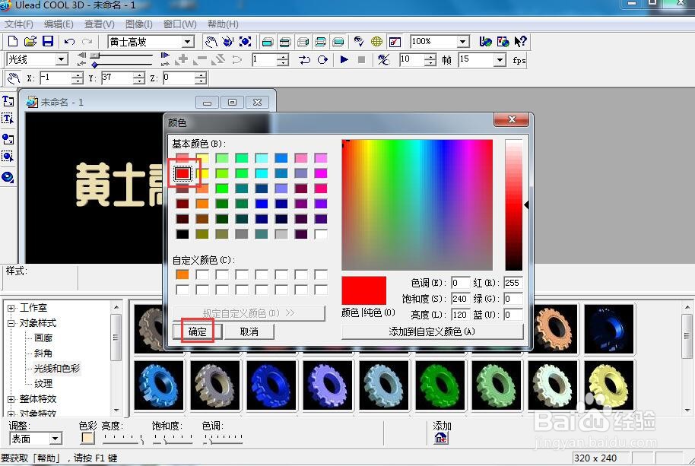Choose the yellow gear style thumbnail
The height and width of the screenshot is (466, 695).
609,385
